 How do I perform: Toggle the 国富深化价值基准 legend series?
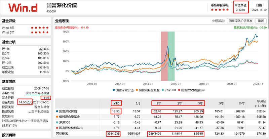pyautogui.click(x=191, y=90)
